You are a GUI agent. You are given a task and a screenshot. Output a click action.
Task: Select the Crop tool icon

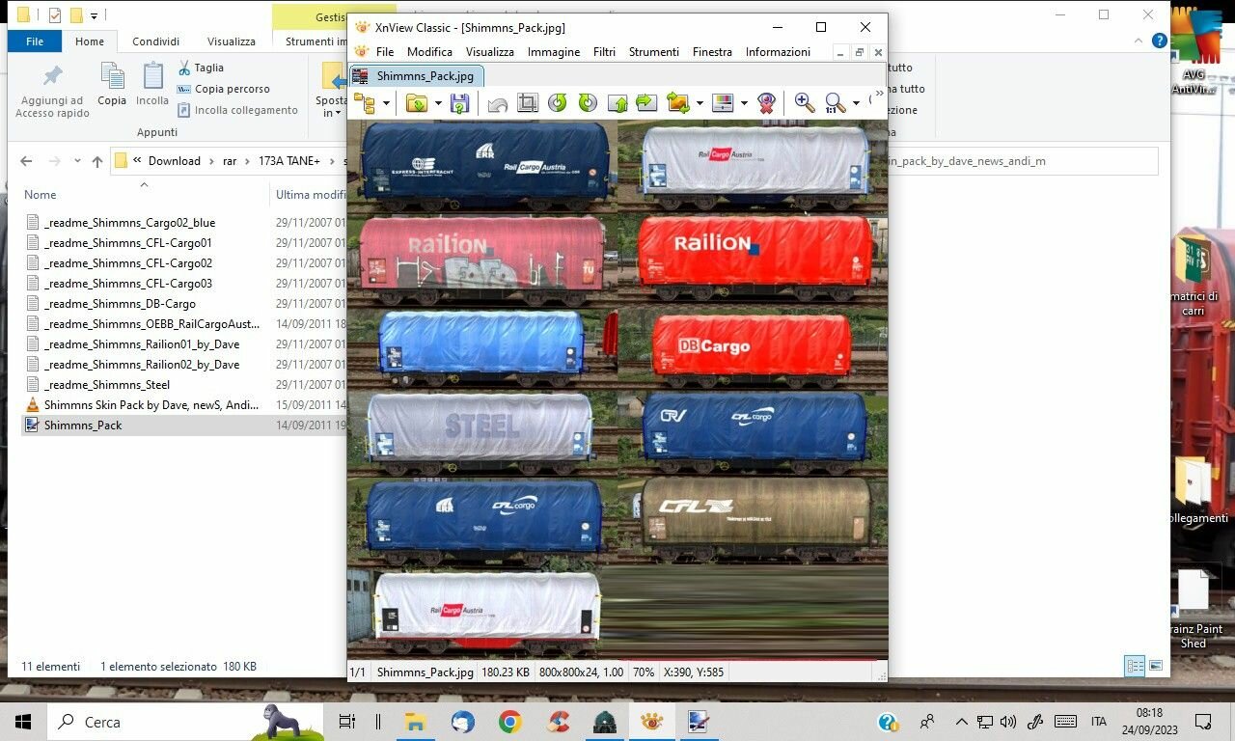pos(527,103)
